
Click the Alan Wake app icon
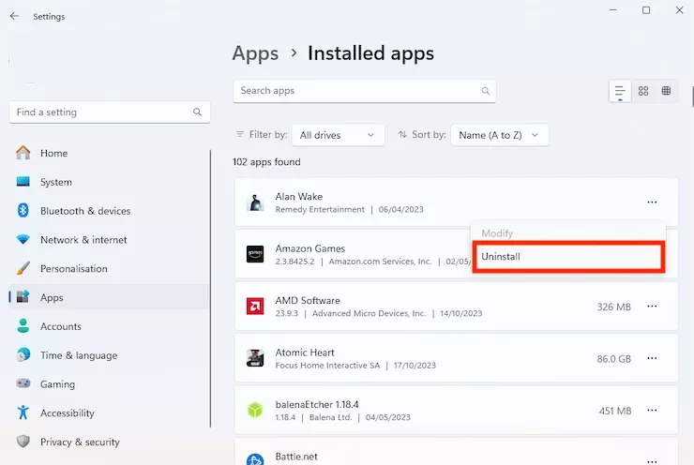point(255,202)
